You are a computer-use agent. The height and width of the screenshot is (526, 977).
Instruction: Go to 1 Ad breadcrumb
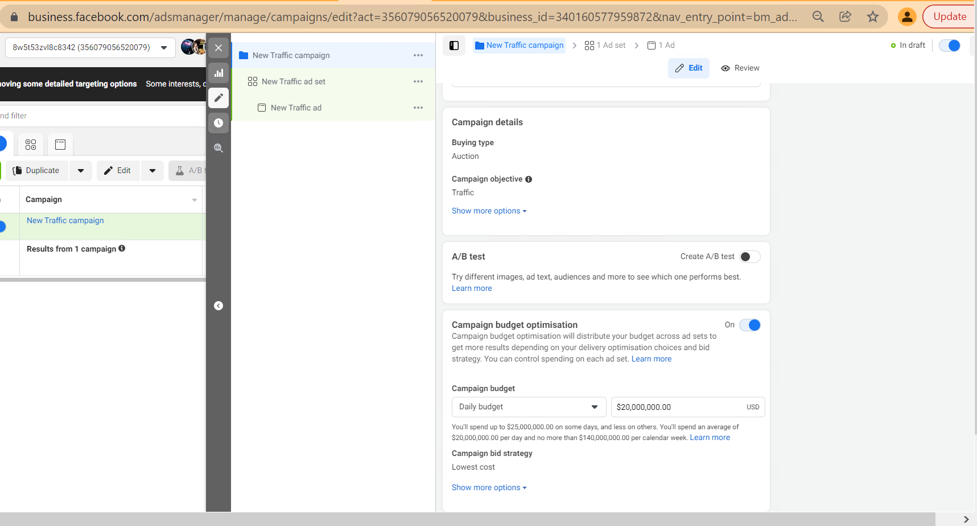(661, 45)
